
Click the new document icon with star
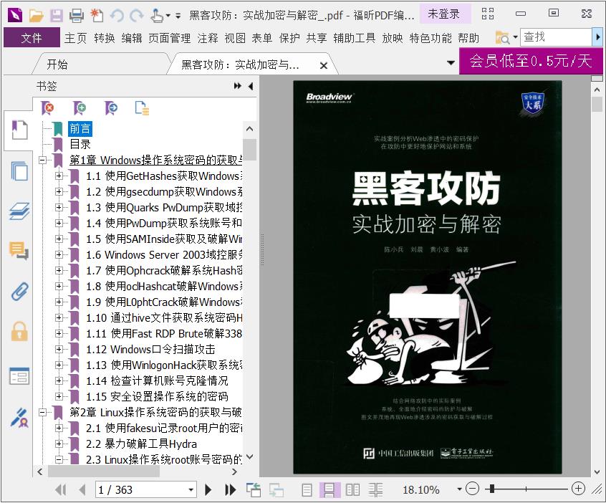97,15
